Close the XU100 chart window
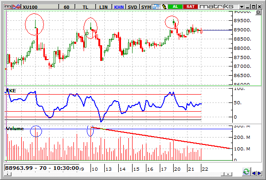 point(260,7)
